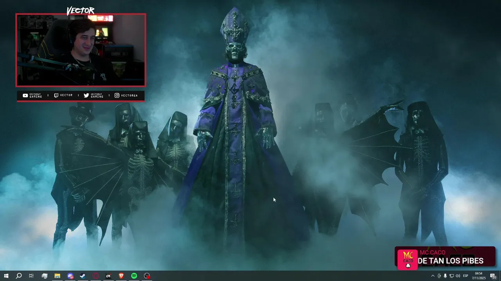501x281 pixels.
Task: Open network status tray icon
Action: 451,276
